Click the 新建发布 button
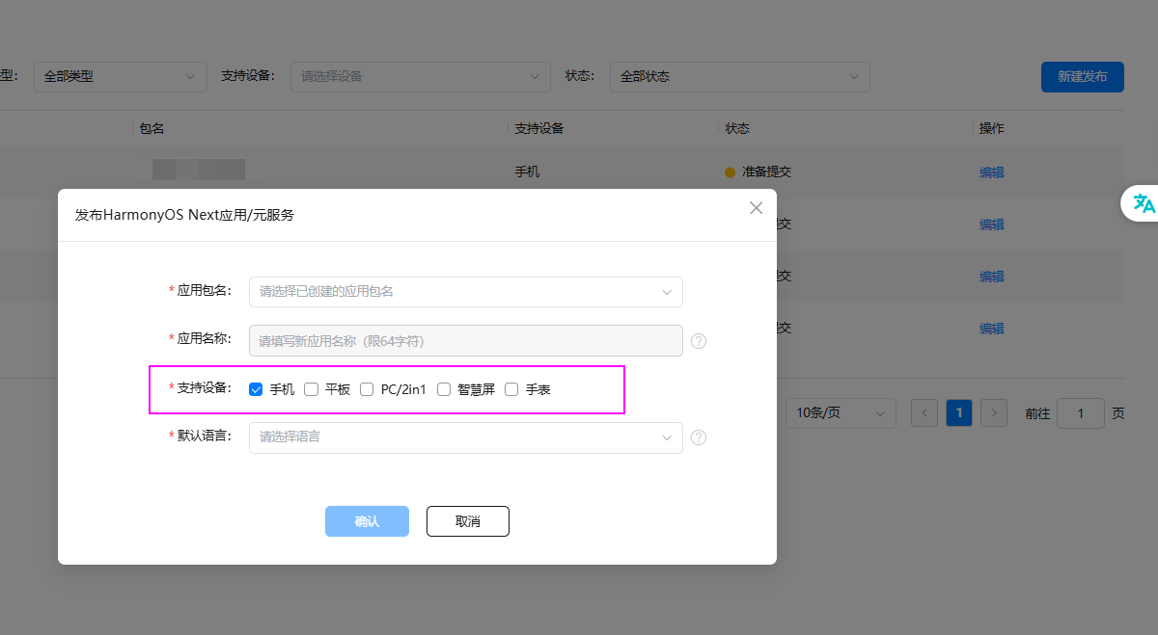This screenshot has height=635, width=1158. pos(1082,77)
